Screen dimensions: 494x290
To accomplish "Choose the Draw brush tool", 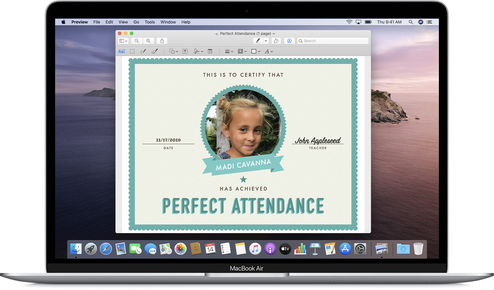I will click(x=155, y=51).
